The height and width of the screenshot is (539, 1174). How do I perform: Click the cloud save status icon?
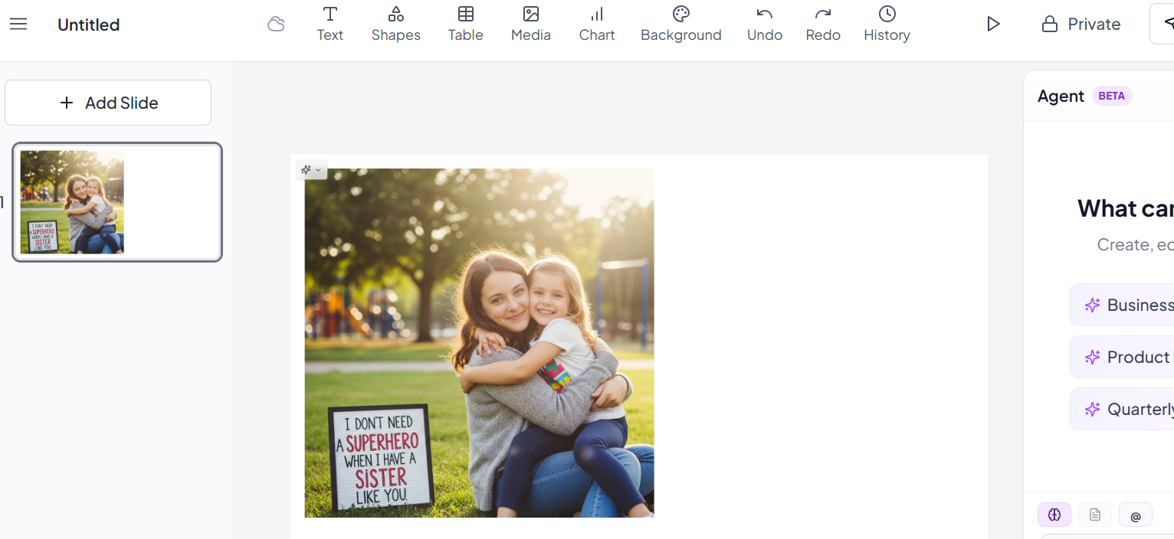276,24
